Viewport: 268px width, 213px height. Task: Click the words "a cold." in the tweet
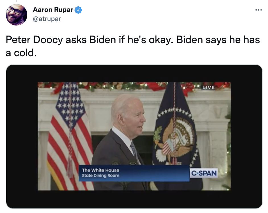click(x=21, y=53)
